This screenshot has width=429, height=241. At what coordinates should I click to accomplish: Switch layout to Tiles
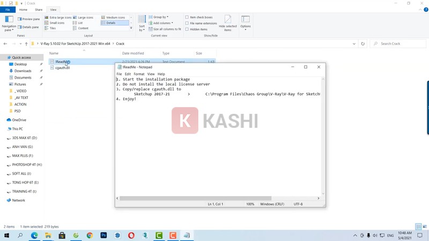click(x=50, y=28)
